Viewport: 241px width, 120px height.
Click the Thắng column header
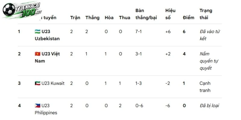click(92, 18)
